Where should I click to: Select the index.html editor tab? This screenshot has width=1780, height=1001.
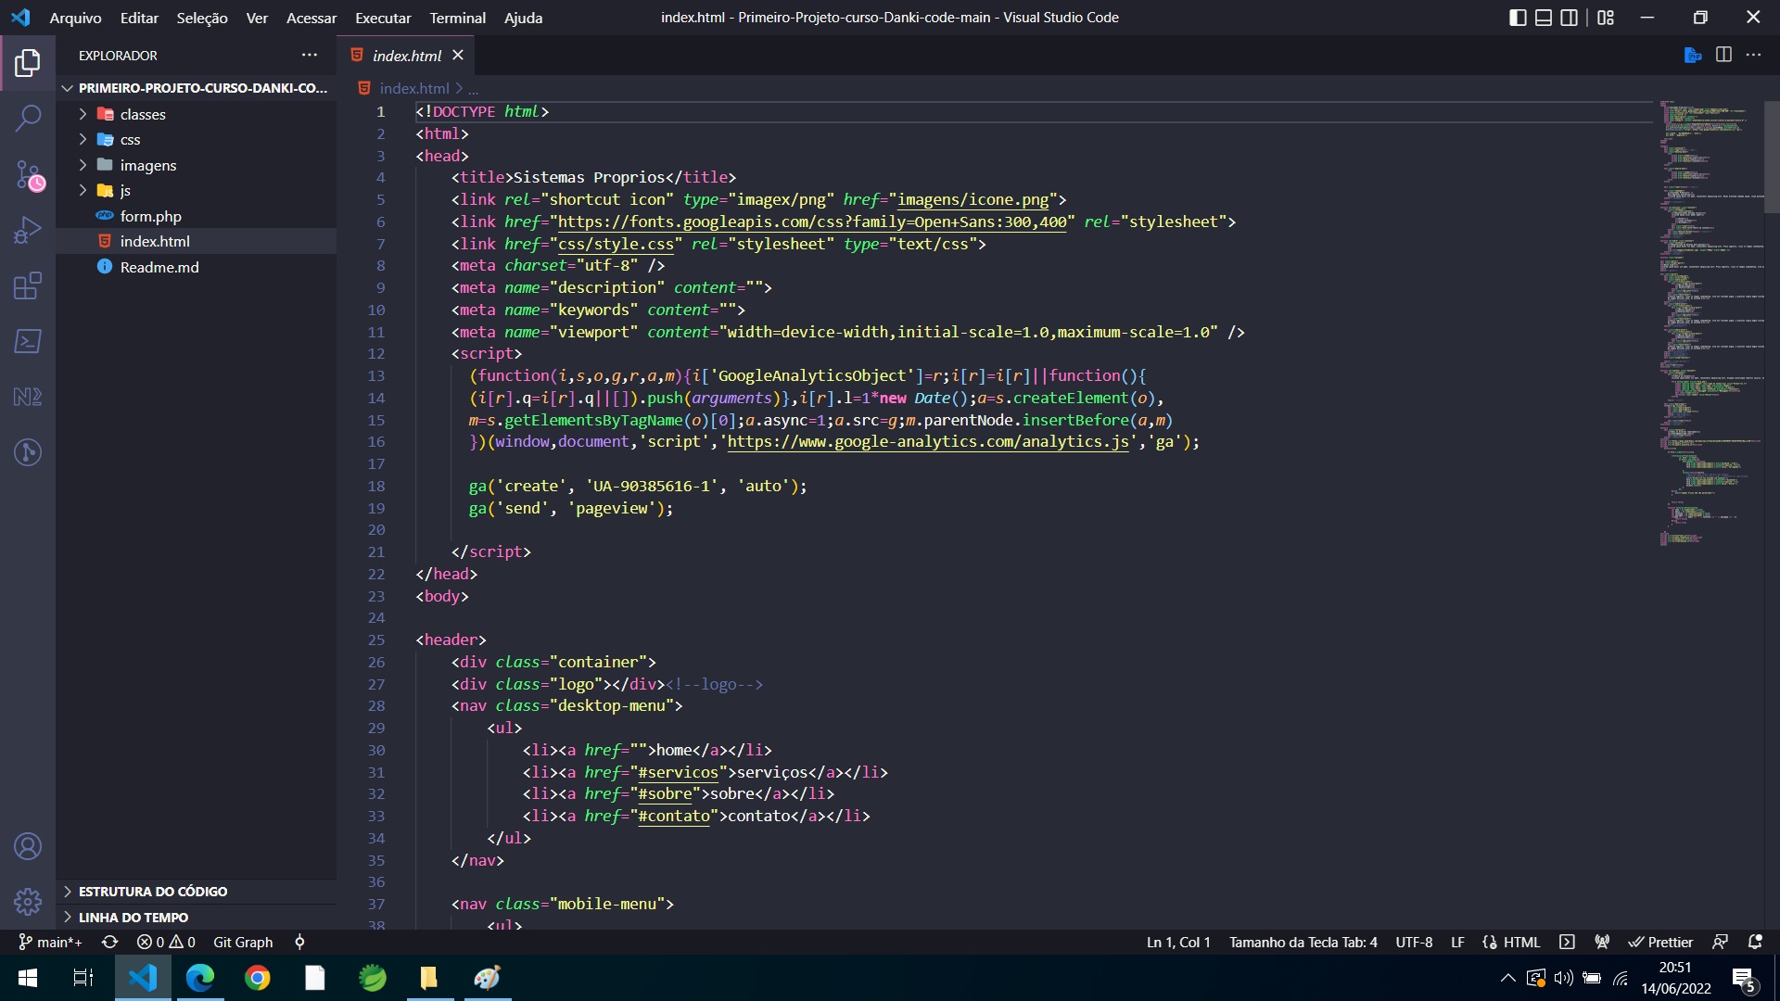406,55
